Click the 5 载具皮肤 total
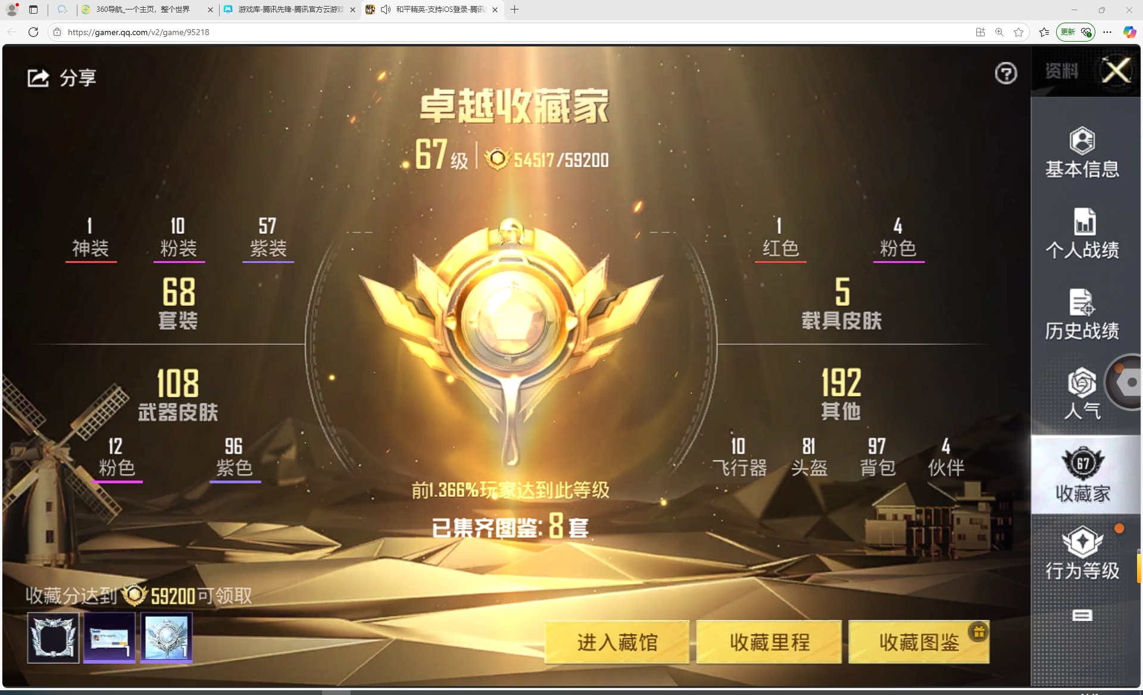This screenshot has width=1143, height=695. tap(841, 303)
